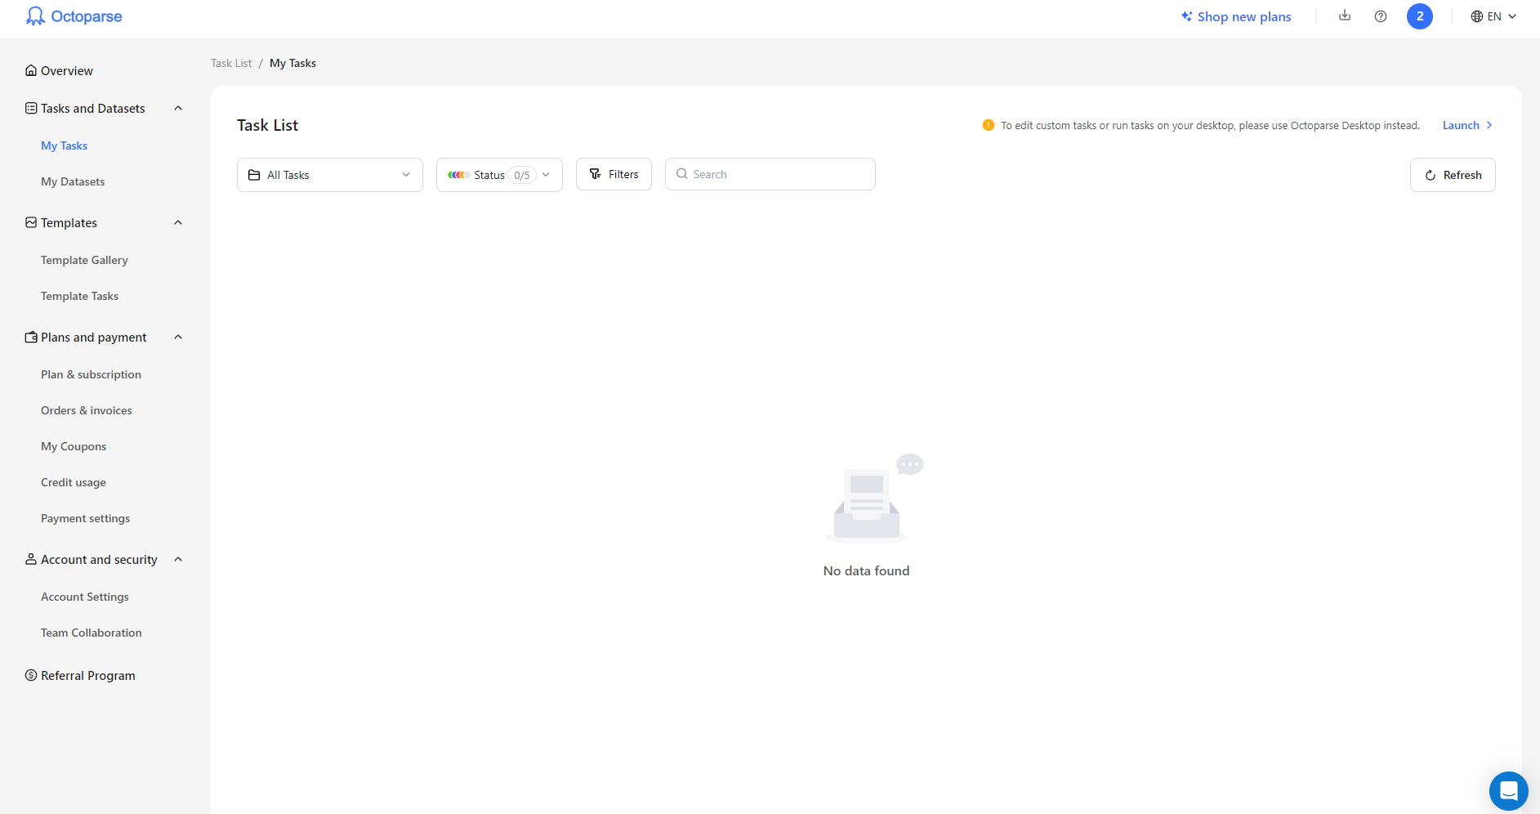Collapse the Tasks and Datasets section
This screenshot has width=1540, height=814.
(178, 108)
